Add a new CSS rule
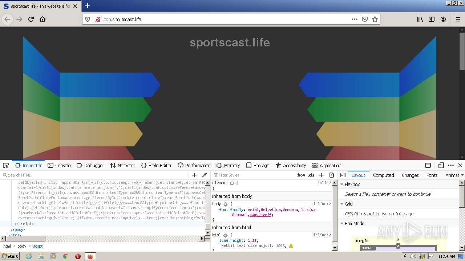Screen dimensions: 465x261 point(321,175)
